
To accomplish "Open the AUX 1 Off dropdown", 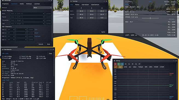I will pyautogui.click(x=11, y=30).
